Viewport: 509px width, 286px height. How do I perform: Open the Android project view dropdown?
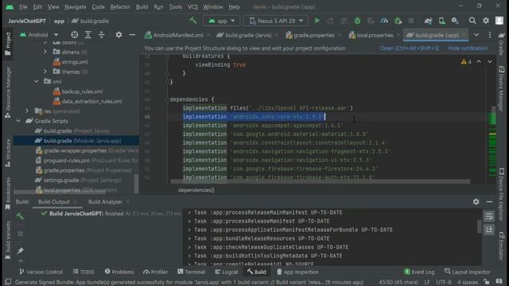coord(39,35)
